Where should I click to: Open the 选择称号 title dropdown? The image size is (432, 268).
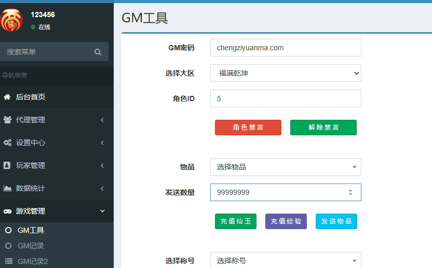[x=286, y=261]
